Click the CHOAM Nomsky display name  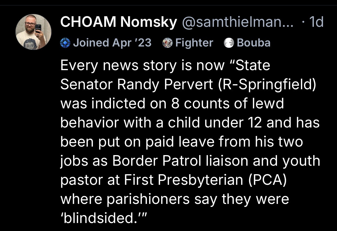pos(118,22)
